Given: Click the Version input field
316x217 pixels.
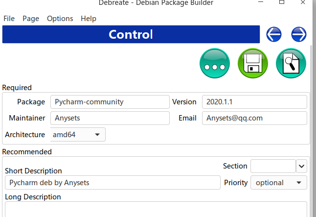Looking at the screenshot, I should click(x=254, y=102).
